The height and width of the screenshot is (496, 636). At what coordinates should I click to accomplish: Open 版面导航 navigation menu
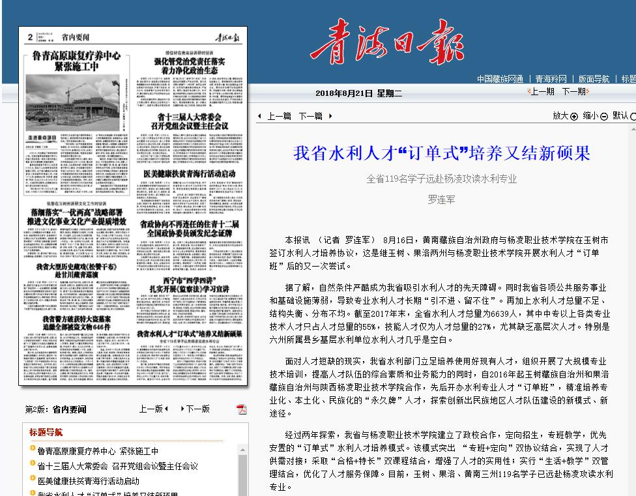coord(594,79)
